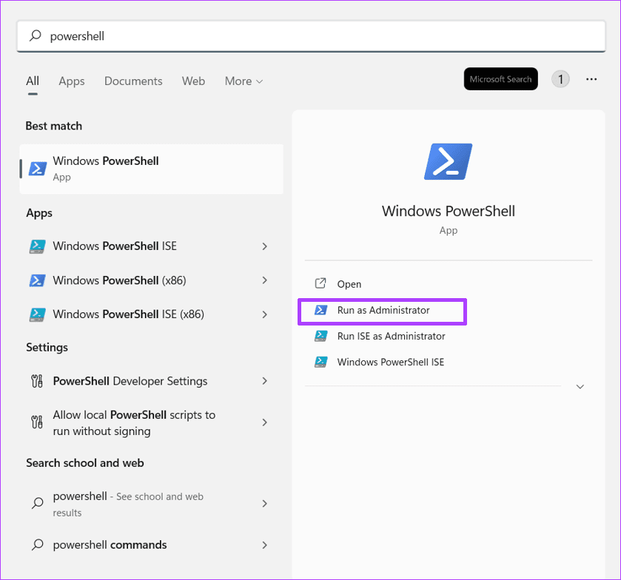Select the Windows PowerShell best match result
Image resolution: width=621 pixels, height=580 pixels.
(x=151, y=169)
